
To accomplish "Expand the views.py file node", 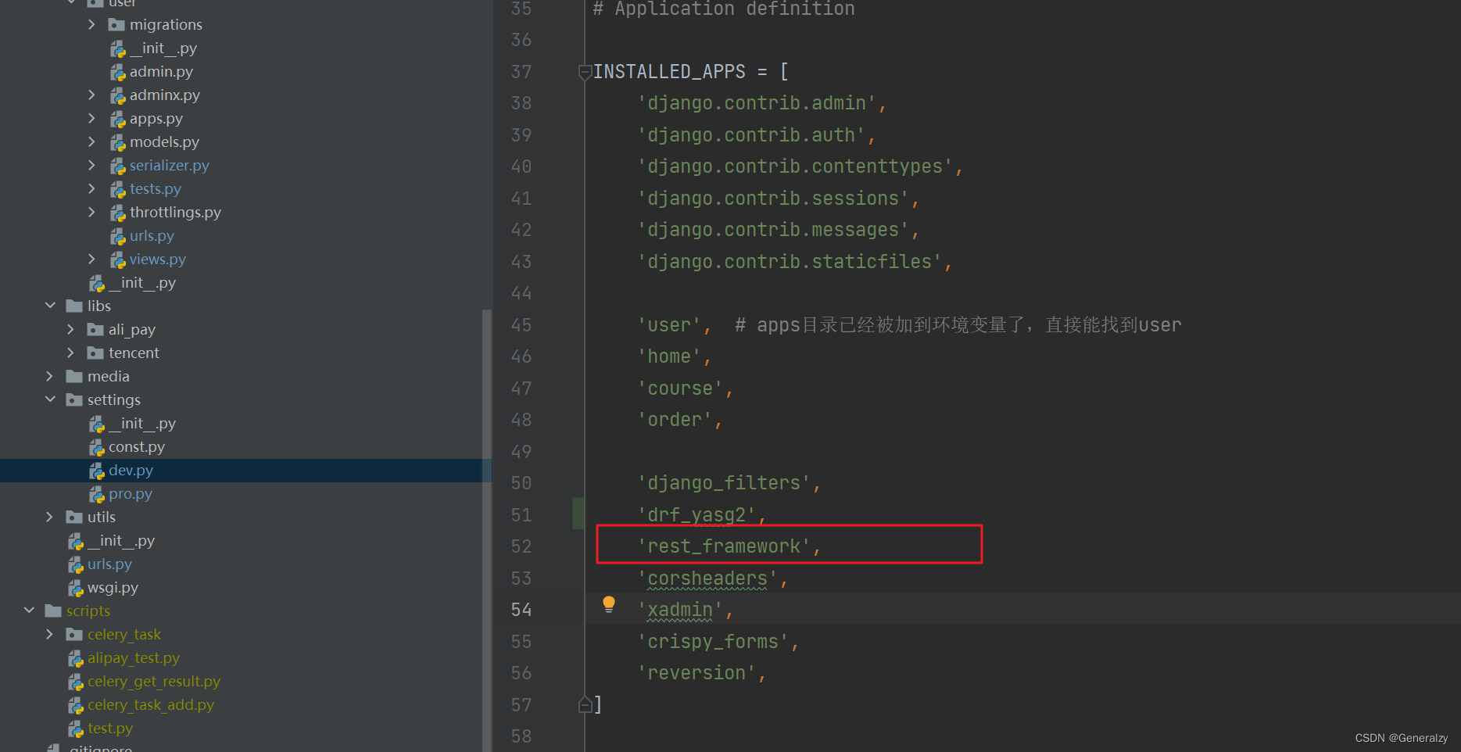I will point(91,260).
